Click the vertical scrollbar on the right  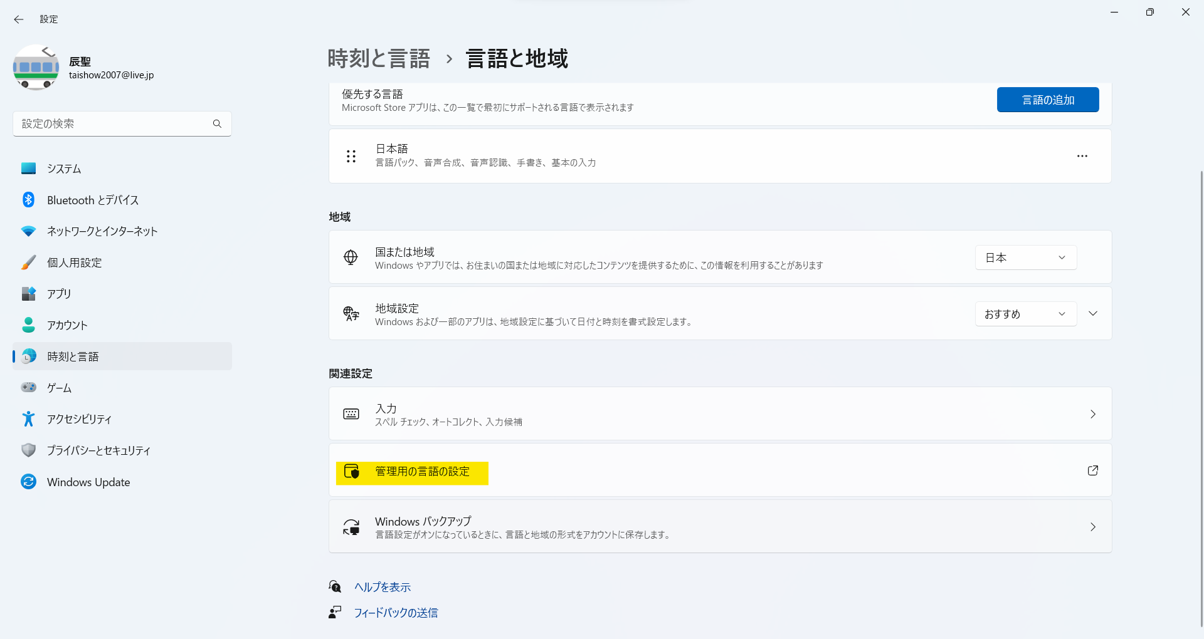click(1201, 398)
